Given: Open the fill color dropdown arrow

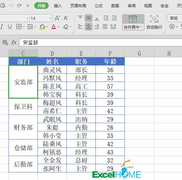Looking at the screenshot, I should [47, 27].
